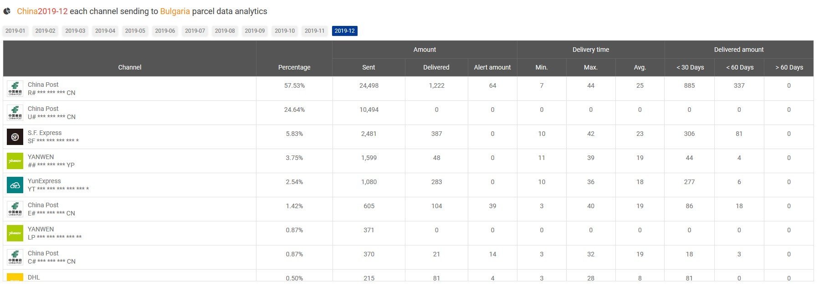The width and height of the screenshot is (824, 285).
Task: Switch to the 2019-06 month tab
Action: click(165, 31)
